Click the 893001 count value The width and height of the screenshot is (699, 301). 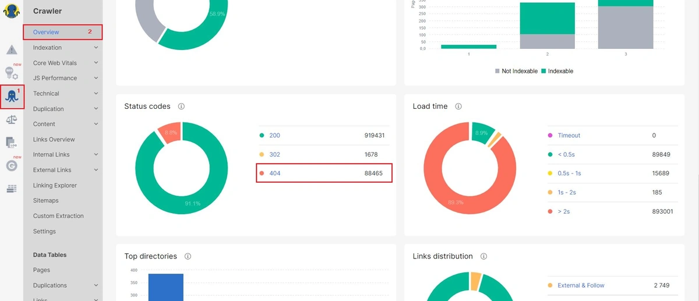tap(663, 211)
